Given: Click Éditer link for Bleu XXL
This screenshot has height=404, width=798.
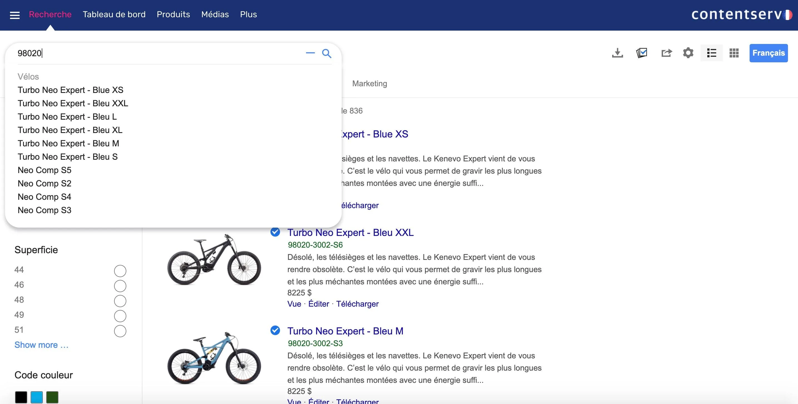Looking at the screenshot, I should click(x=319, y=304).
